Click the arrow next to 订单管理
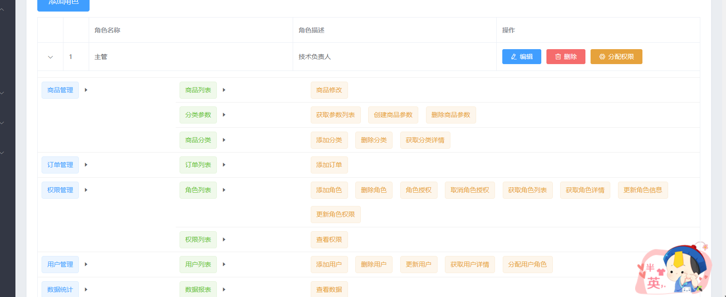The height and width of the screenshot is (297, 726). (86, 165)
